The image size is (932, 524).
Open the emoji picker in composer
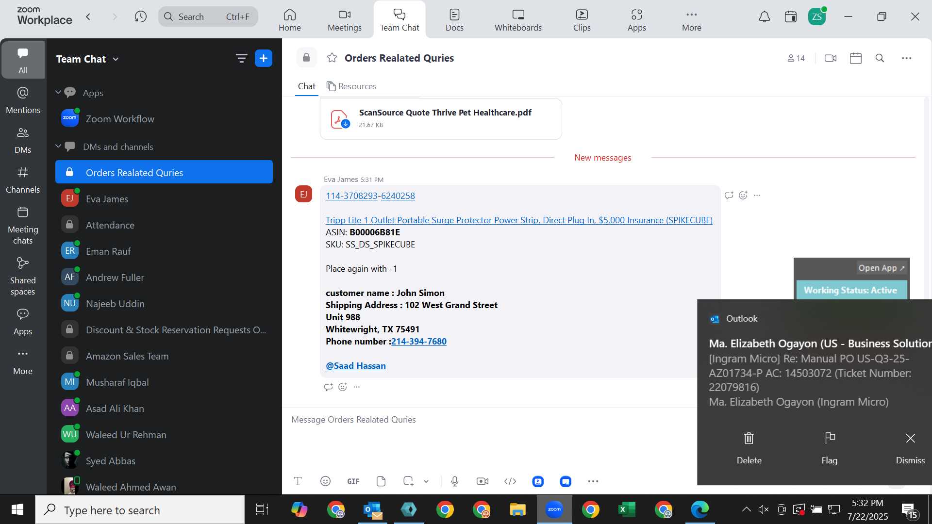326,481
